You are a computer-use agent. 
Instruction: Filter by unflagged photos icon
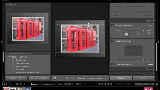tap(88, 84)
